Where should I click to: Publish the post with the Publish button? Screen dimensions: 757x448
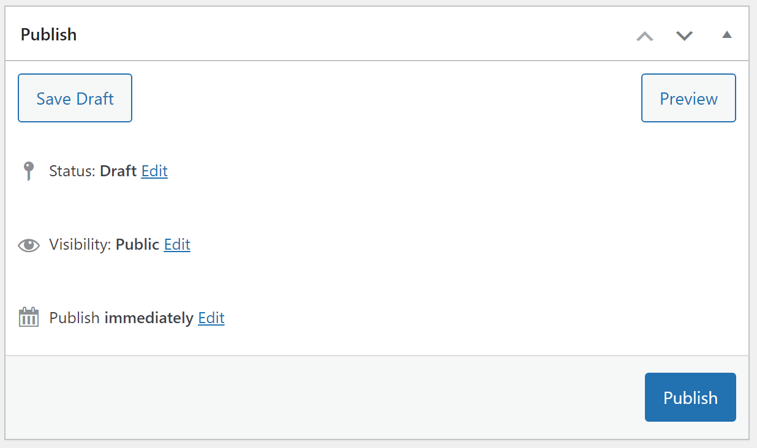point(690,397)
